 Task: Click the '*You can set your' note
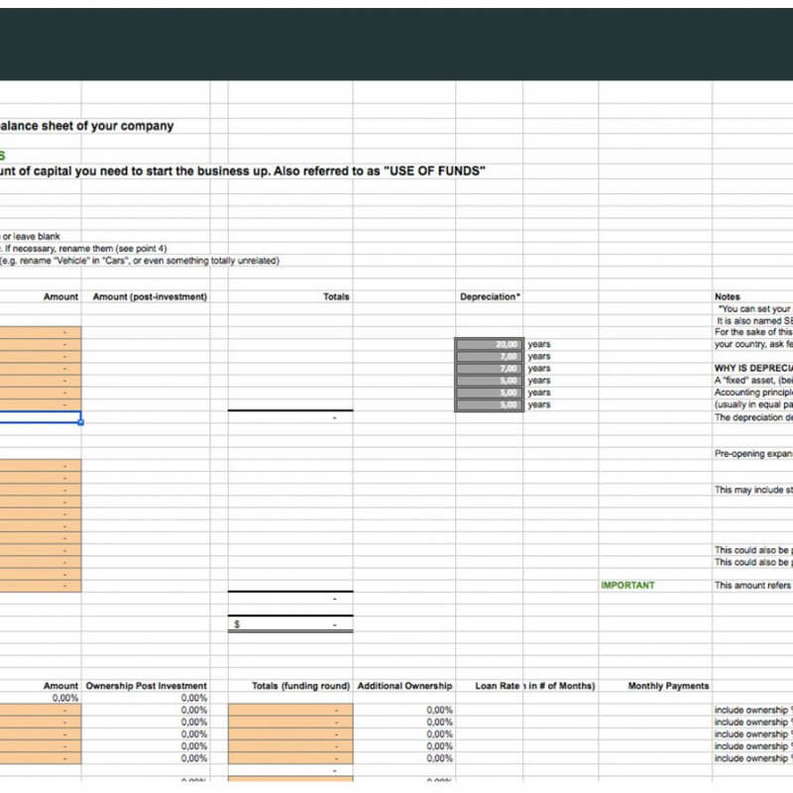point(754,308)
